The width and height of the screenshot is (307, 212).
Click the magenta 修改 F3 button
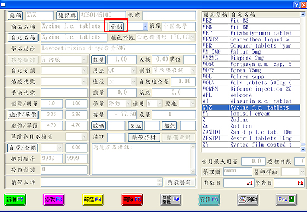tap(54, 200)
